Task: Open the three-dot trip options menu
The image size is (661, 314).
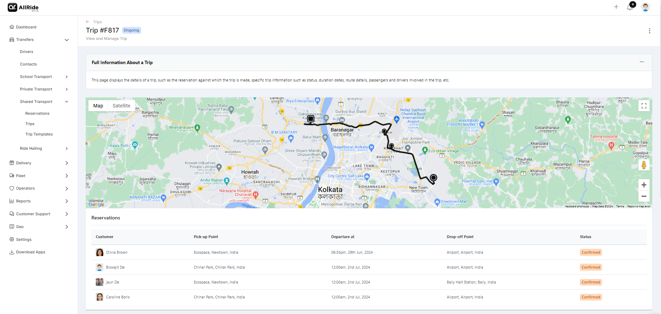Action: pos(650,31)
